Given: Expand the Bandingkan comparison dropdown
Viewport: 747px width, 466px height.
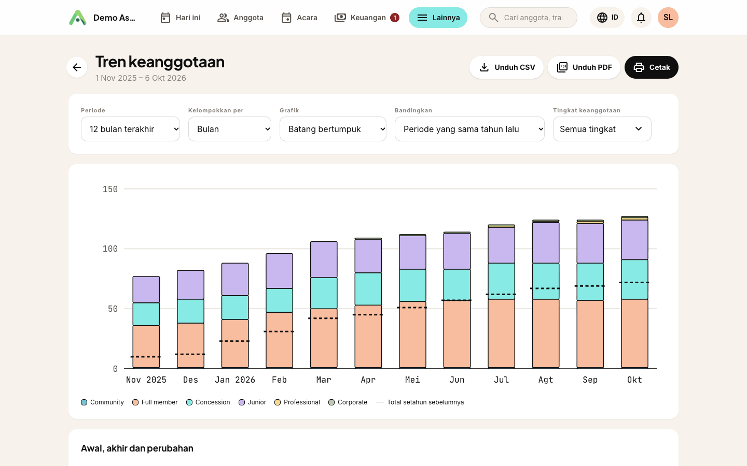Looking at the screenshot, I should click(469, 129).
